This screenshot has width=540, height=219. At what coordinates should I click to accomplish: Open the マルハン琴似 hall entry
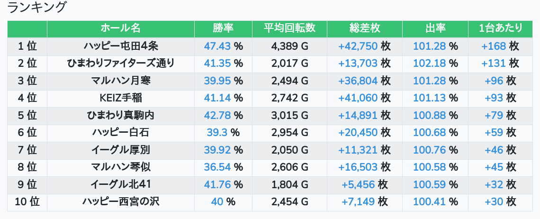[x=120, y=167]
